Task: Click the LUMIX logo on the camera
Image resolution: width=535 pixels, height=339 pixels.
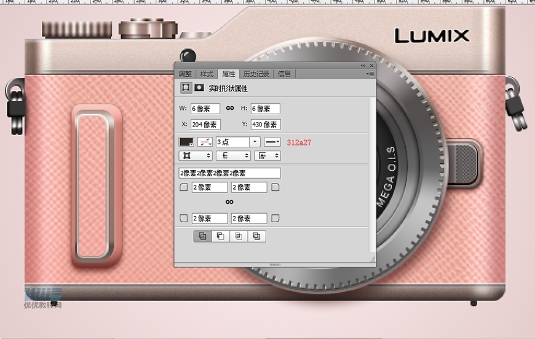Action: [432, 36]
